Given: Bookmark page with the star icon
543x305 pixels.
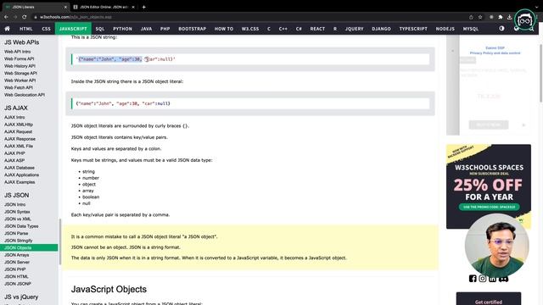Looking at the screenshot, I should tap(480, 17).
